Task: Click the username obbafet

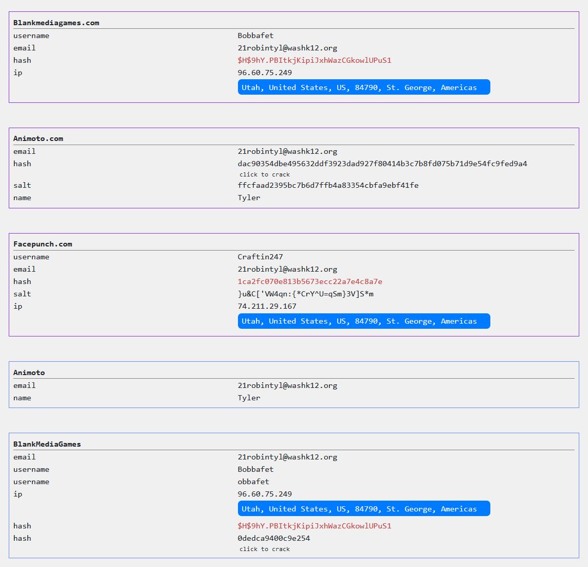Action: [x=253, y=482]
